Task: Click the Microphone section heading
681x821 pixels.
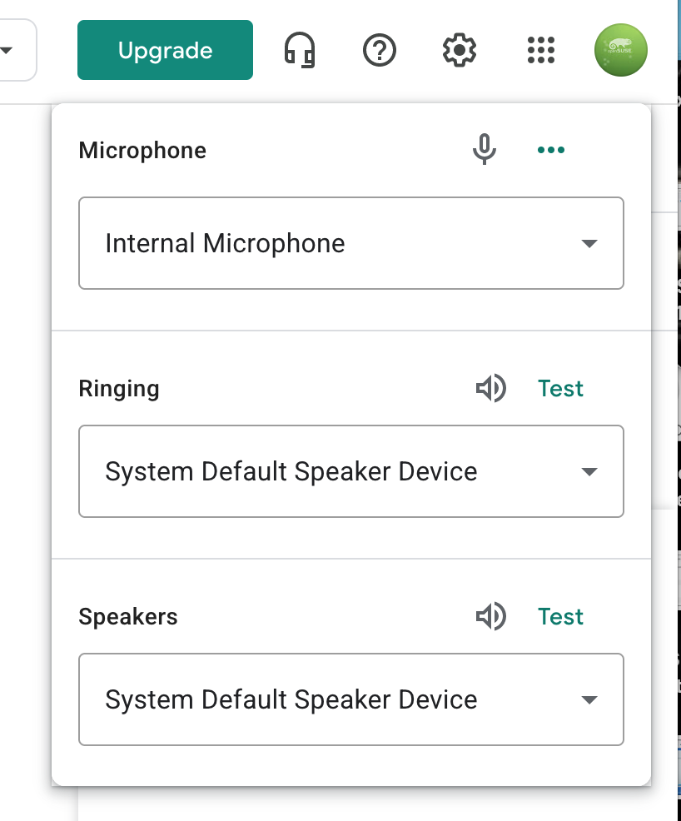Action: pos(142,151)
